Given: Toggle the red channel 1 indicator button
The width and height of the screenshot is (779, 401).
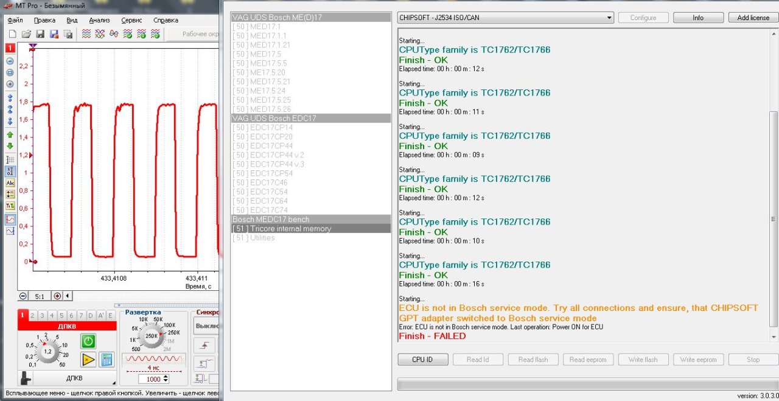Looking at the screenshot, I should click(10, 47).
